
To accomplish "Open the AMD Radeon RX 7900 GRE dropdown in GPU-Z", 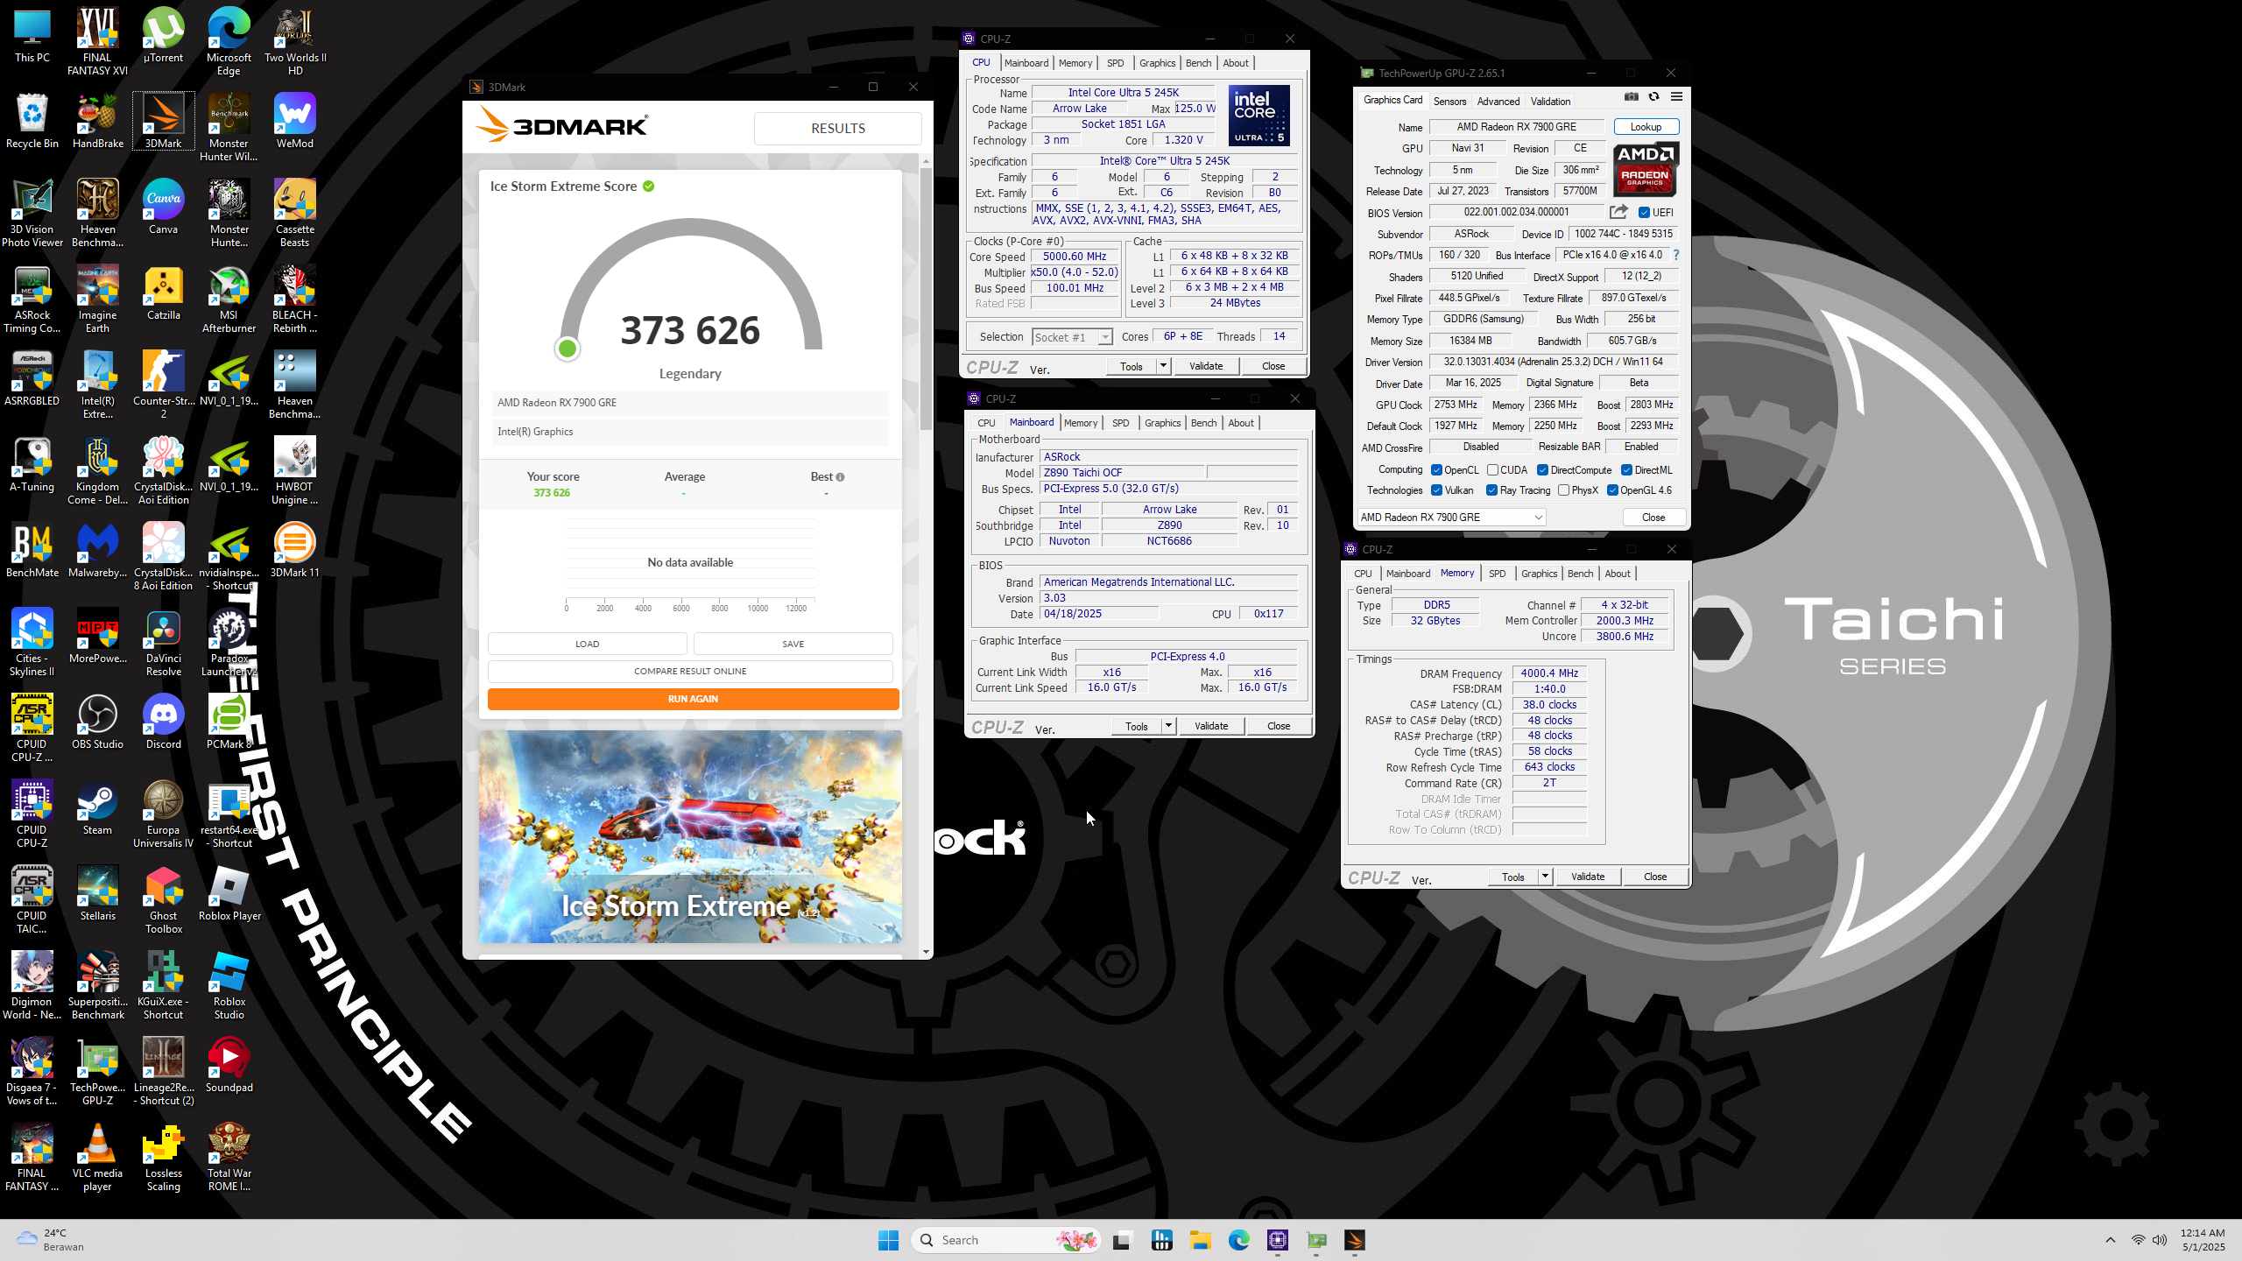I will click(1451, 518).
